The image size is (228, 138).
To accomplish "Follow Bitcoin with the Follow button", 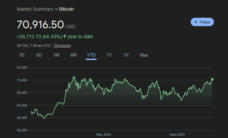I will tap(202, 22).
